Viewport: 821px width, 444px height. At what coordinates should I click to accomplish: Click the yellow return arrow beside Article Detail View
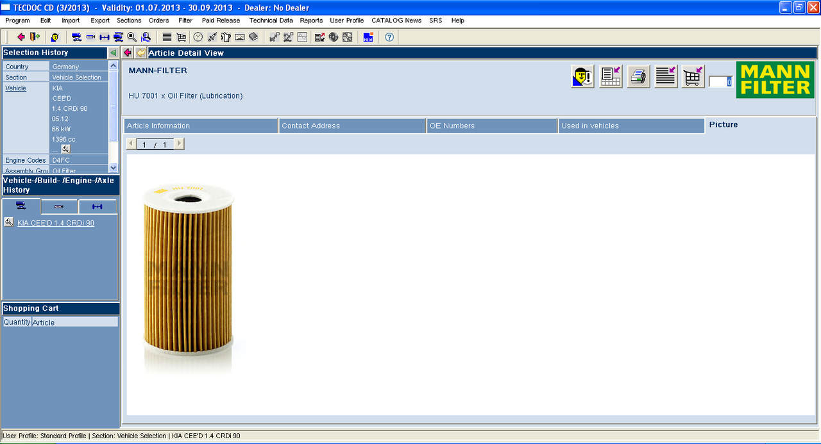click(x=140, y=53)
